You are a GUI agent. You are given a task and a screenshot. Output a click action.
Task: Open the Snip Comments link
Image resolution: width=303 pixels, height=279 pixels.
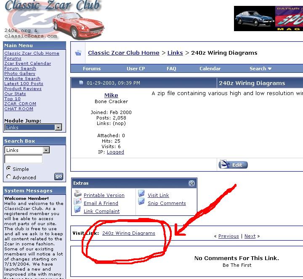point(167,203)
